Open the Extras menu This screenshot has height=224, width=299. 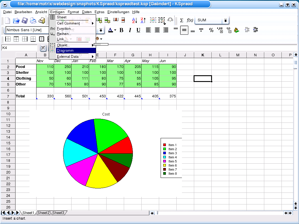pyautogui.click(x=99, y=12)
